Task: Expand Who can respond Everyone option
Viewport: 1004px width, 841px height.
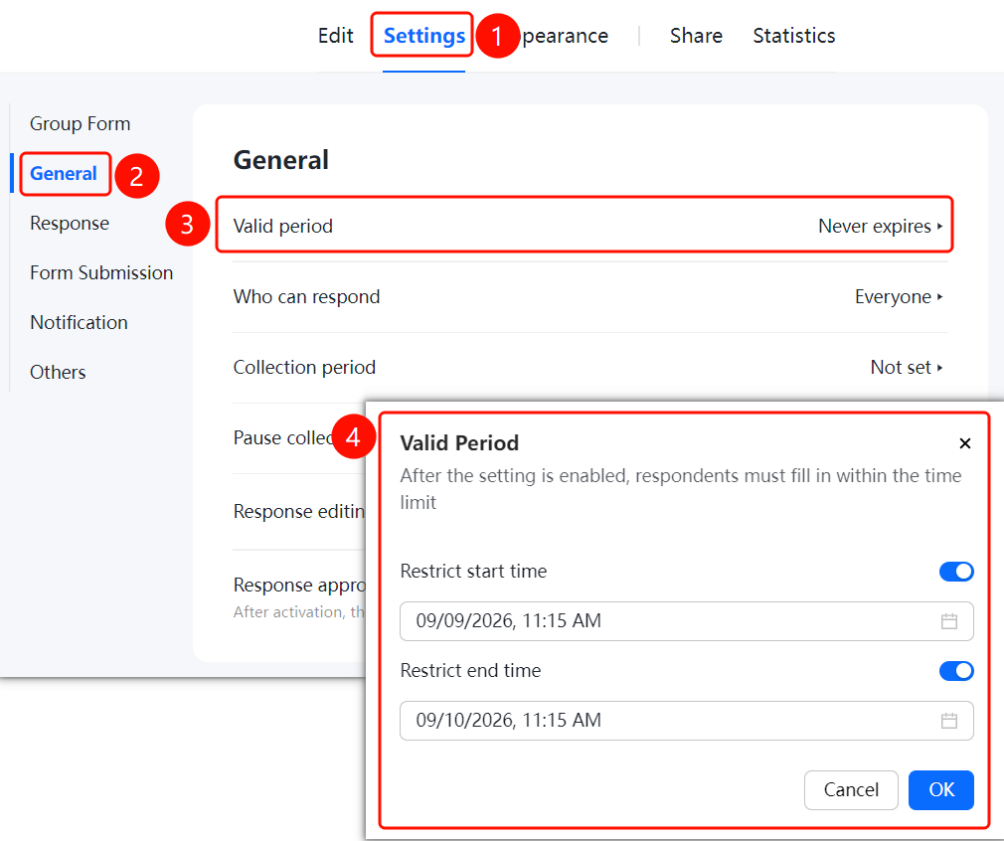Action: (x=899, y=296)
